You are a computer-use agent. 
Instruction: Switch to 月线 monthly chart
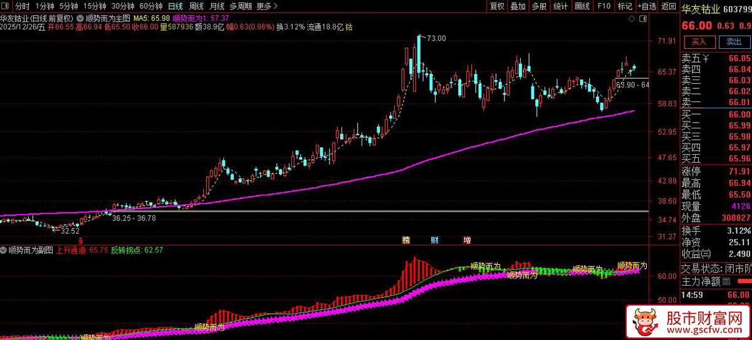(x=217, y=6)
